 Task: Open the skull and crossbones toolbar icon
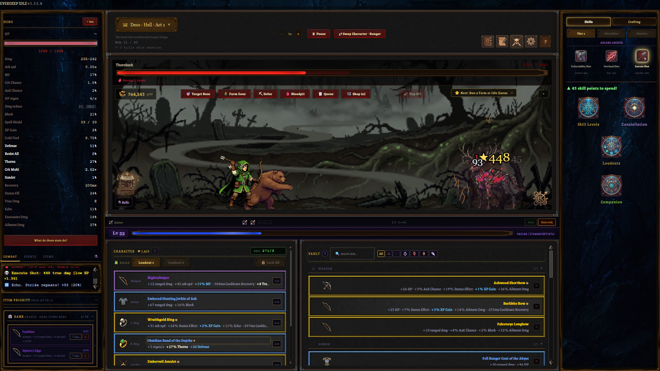click(516, 42)
